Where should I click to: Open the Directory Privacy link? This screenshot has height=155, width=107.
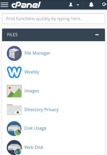(42, 110)
